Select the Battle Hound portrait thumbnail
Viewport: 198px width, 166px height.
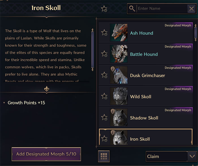pos(119,54)
